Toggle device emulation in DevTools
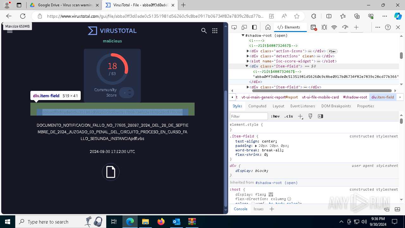This screenshot has width=405, height=228. coord(244,27)
